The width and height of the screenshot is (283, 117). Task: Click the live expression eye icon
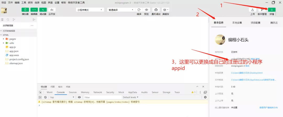pos(79,97)
